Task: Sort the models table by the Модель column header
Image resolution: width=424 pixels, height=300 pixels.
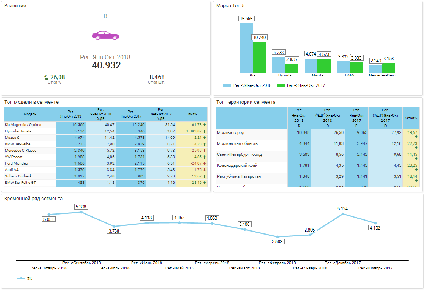Action: (x=30, y=114)
